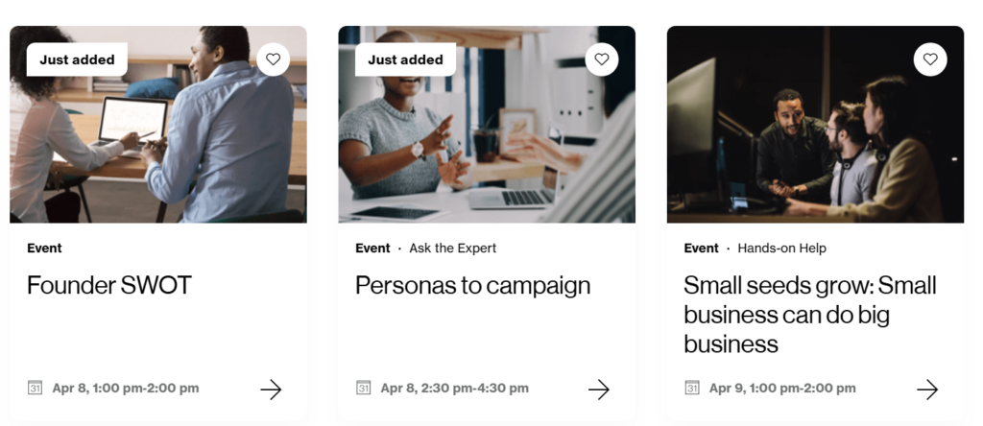Open Small seeds grow event title
The height and width of the screenshot is (426, 983).
(810, 315)
